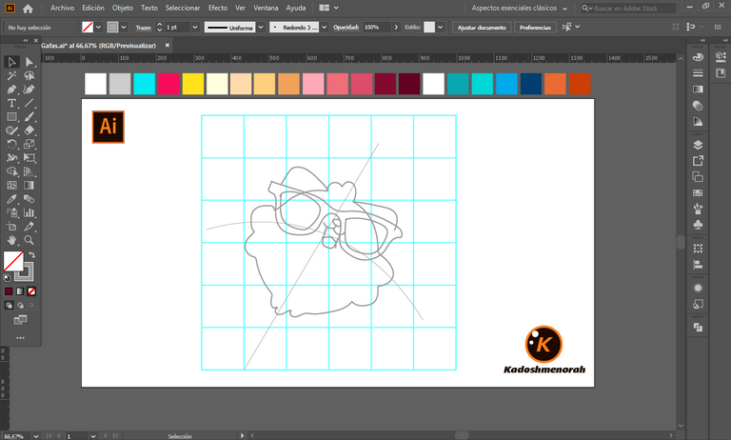Open the stroke color dropdown arrow
Screen dimensions: 731x440
point(124,27)
